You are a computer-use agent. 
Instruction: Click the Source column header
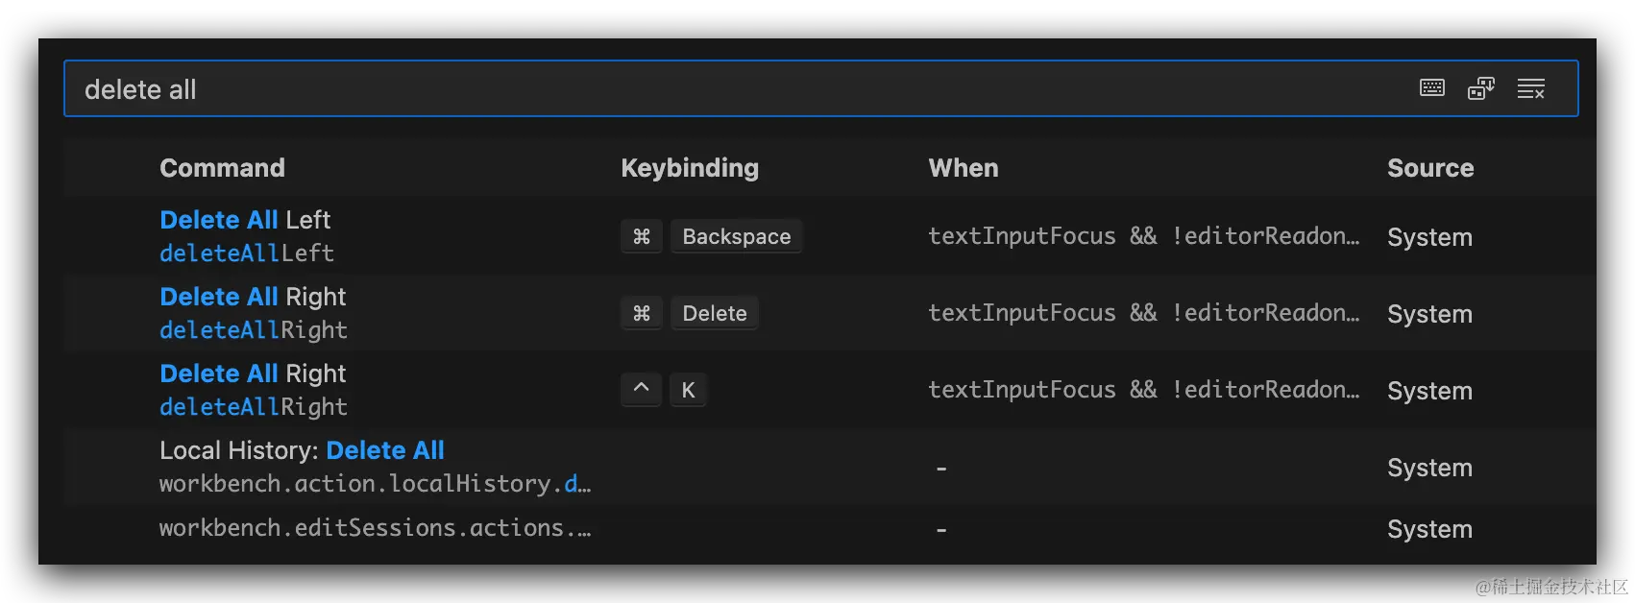(1429, 168)
